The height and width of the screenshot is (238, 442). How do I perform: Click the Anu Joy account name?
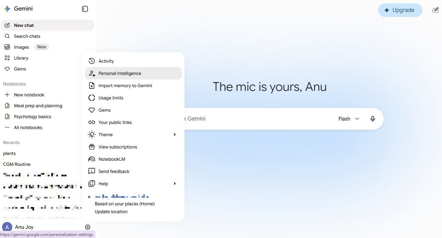(x=24, y=227)
